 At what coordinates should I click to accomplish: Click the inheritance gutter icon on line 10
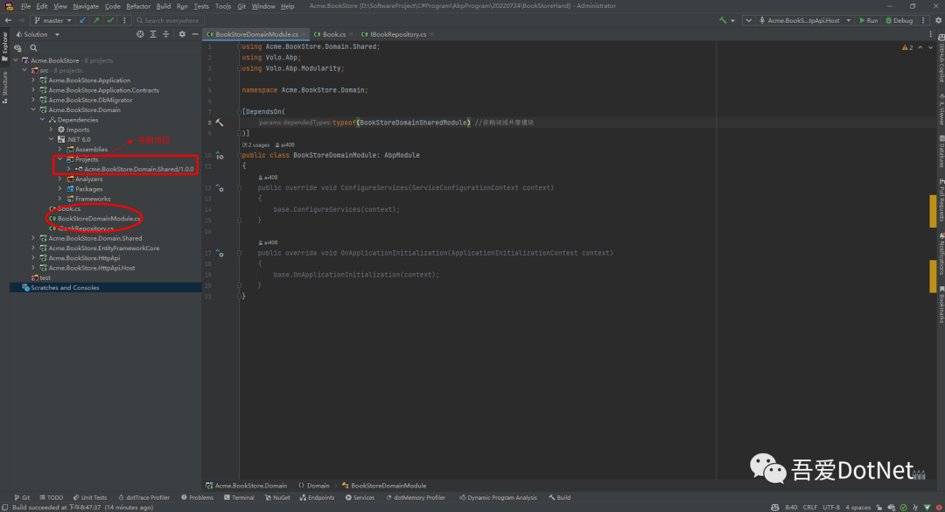click(x=220, y=156)
